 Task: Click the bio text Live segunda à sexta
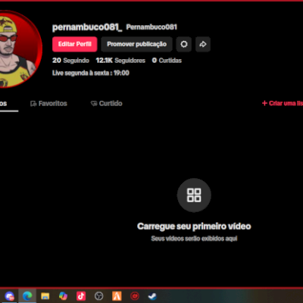[x=91, y=73]
